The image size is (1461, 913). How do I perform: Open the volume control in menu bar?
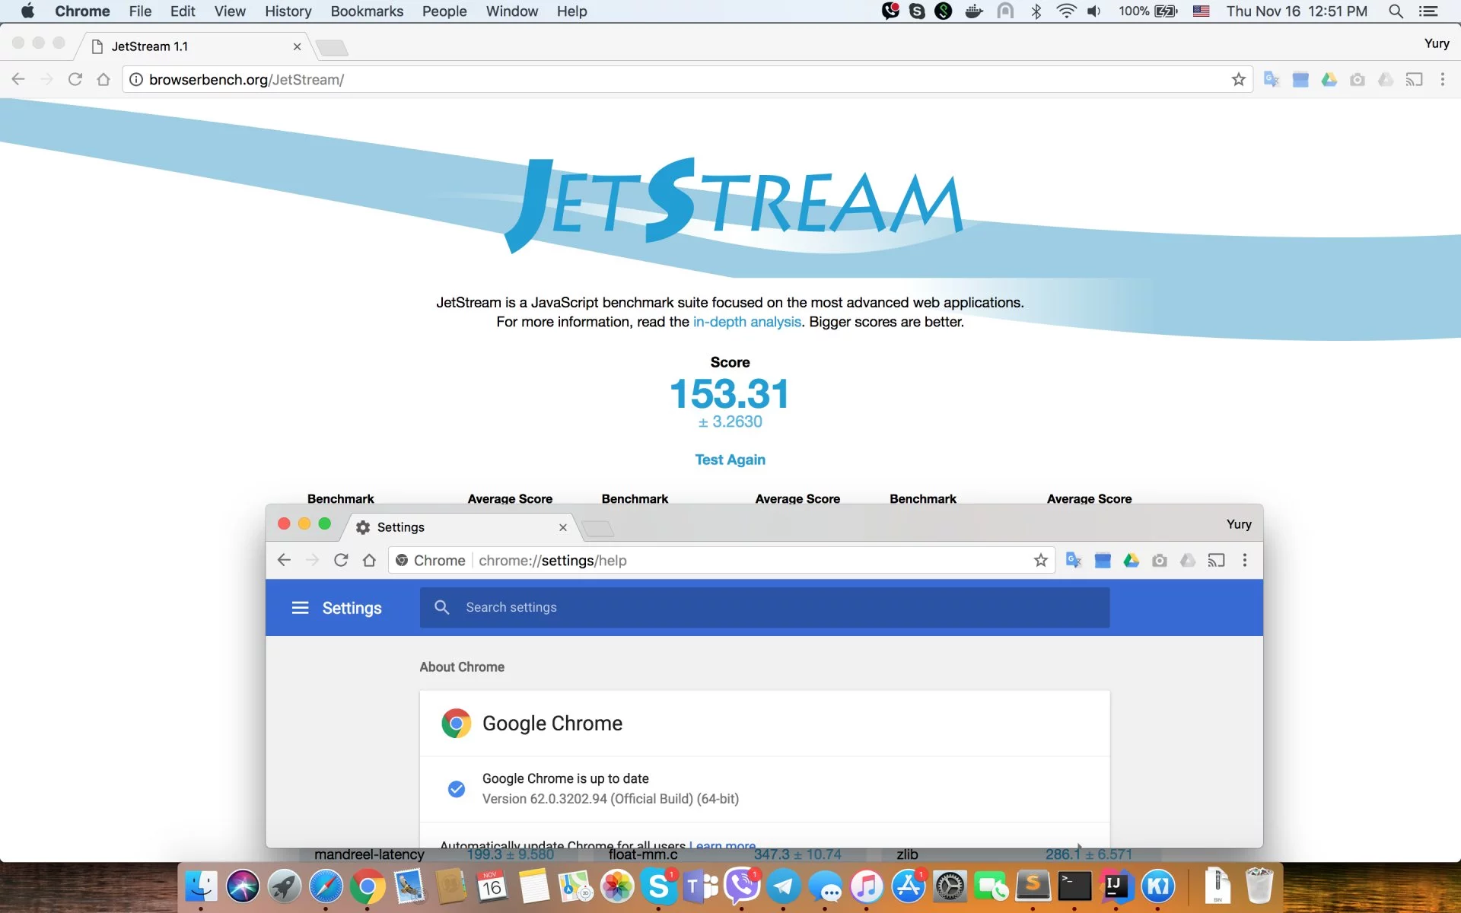[x=1094, y=11]
